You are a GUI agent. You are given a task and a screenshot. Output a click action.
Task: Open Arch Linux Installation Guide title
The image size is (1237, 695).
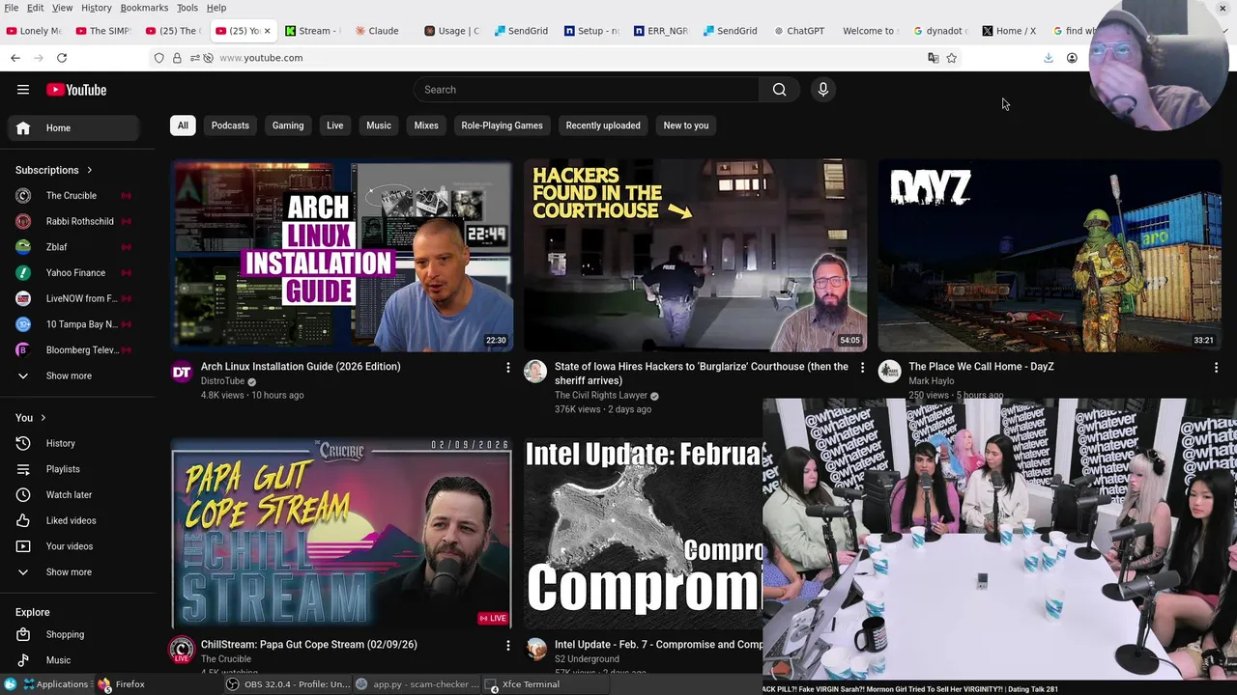(x=301, y=367)
